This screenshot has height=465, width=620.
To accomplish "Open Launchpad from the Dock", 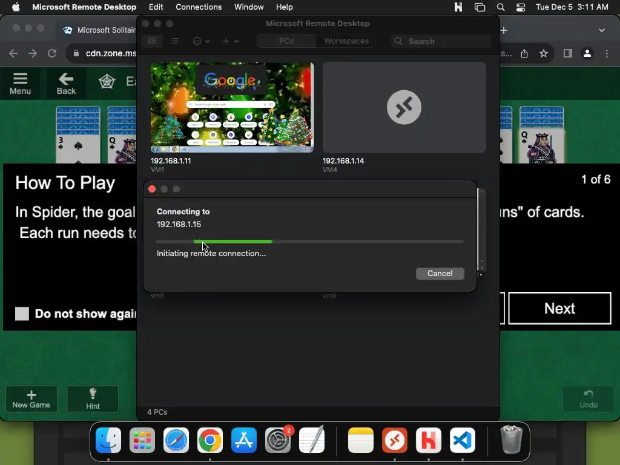I will (142, 440).
